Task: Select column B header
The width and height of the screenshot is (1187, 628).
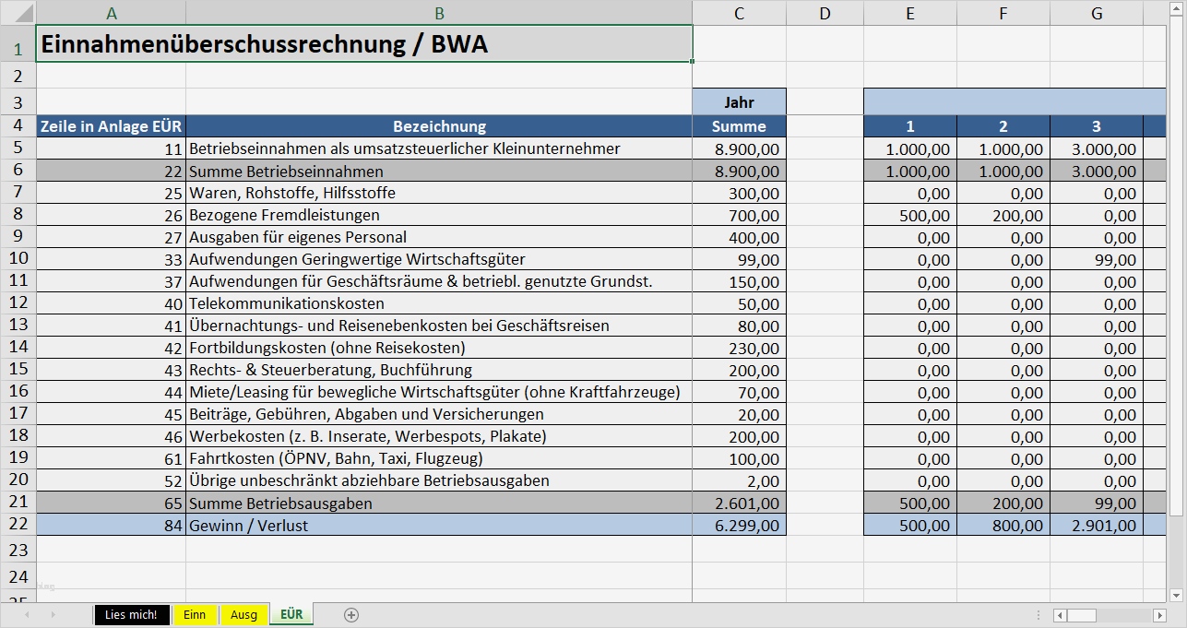Action: click(x=440, y=13)
